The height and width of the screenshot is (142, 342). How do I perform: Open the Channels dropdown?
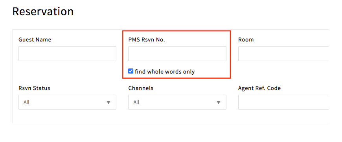pyautogui.click(x=177, y=102)
